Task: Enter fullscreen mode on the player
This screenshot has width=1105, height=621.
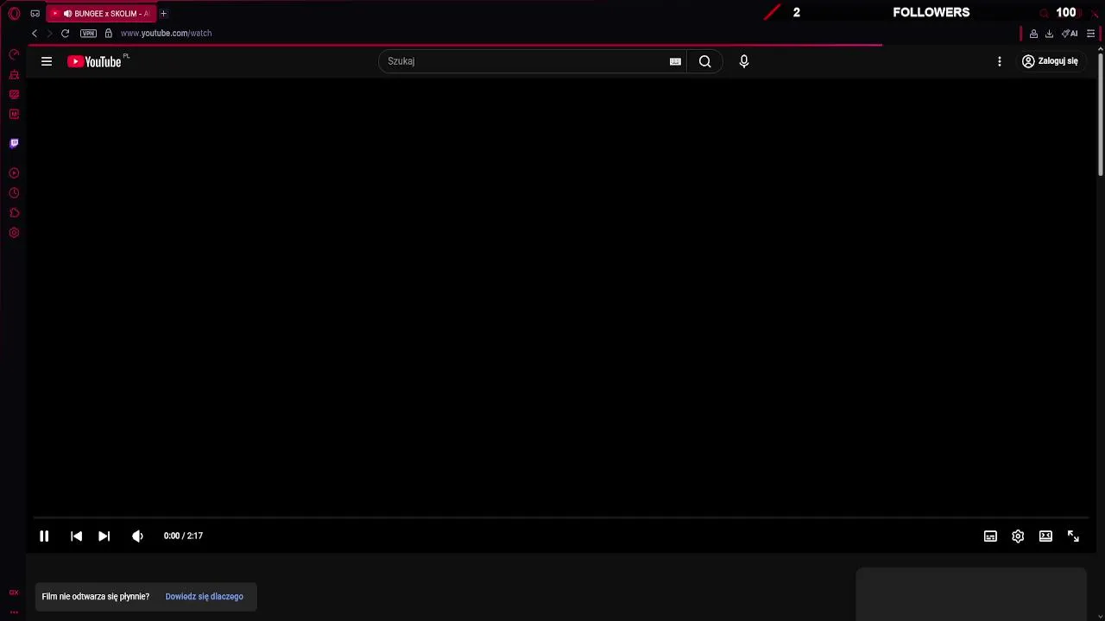Action: 1073,536
